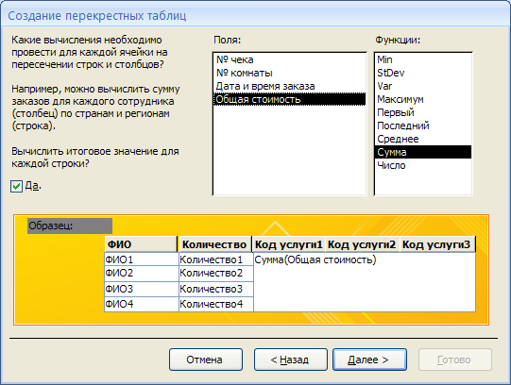
Task: Click sample cell 'Количество1'
Action: 216,259
